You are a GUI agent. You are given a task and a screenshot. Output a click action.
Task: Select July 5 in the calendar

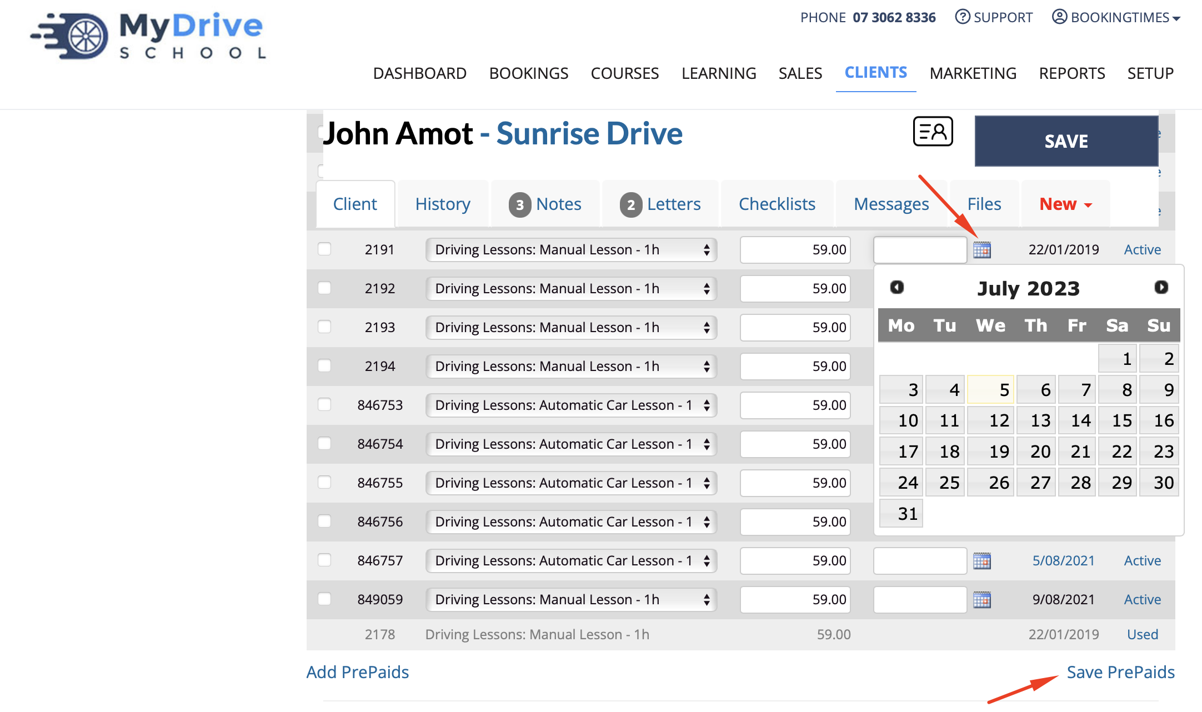pos(991,389)
